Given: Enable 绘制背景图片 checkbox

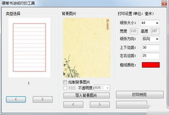Looking at the screenshot, I should (x=65, y=82).
